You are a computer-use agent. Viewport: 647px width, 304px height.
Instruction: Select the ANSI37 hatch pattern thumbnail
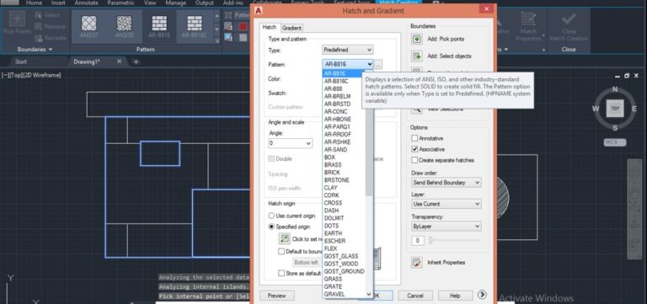(x=89, y=26)
